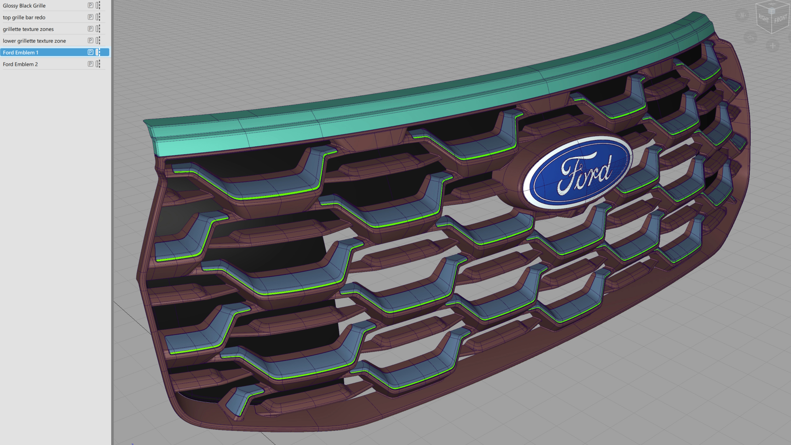Click the RIGHT face of the ViewCube
Screen dimensions: 791x445
764,18
